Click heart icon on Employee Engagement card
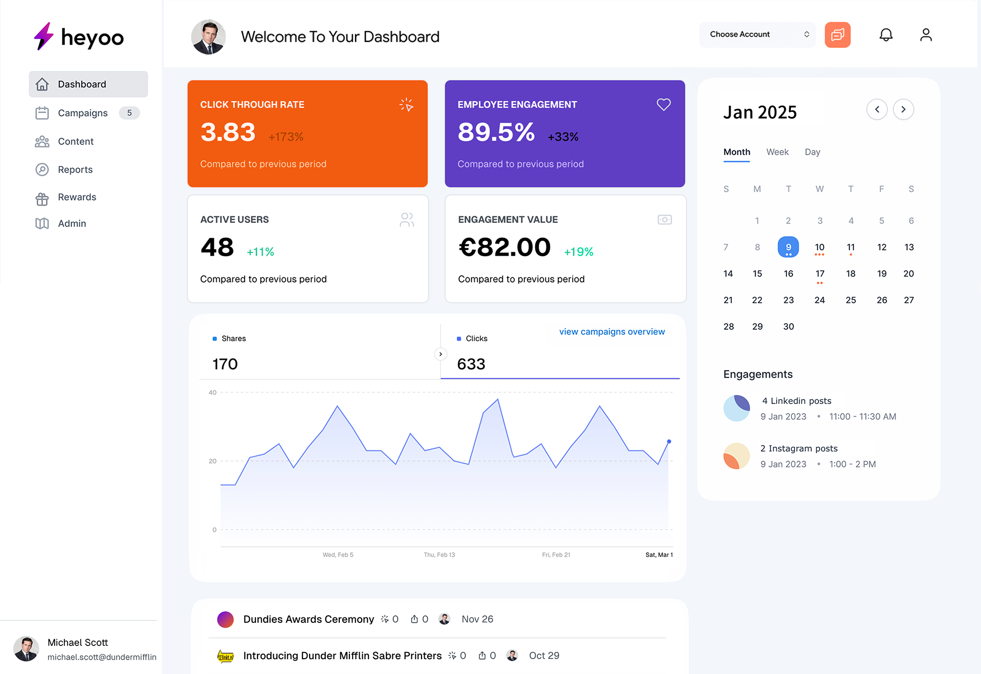This screenshot has height=674, width=981. click(x=663, y=105)
